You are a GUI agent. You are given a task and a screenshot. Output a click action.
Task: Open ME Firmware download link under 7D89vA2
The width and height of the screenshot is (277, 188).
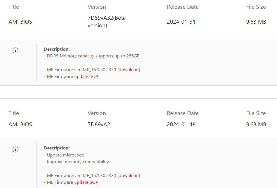(x=129, y=175)
